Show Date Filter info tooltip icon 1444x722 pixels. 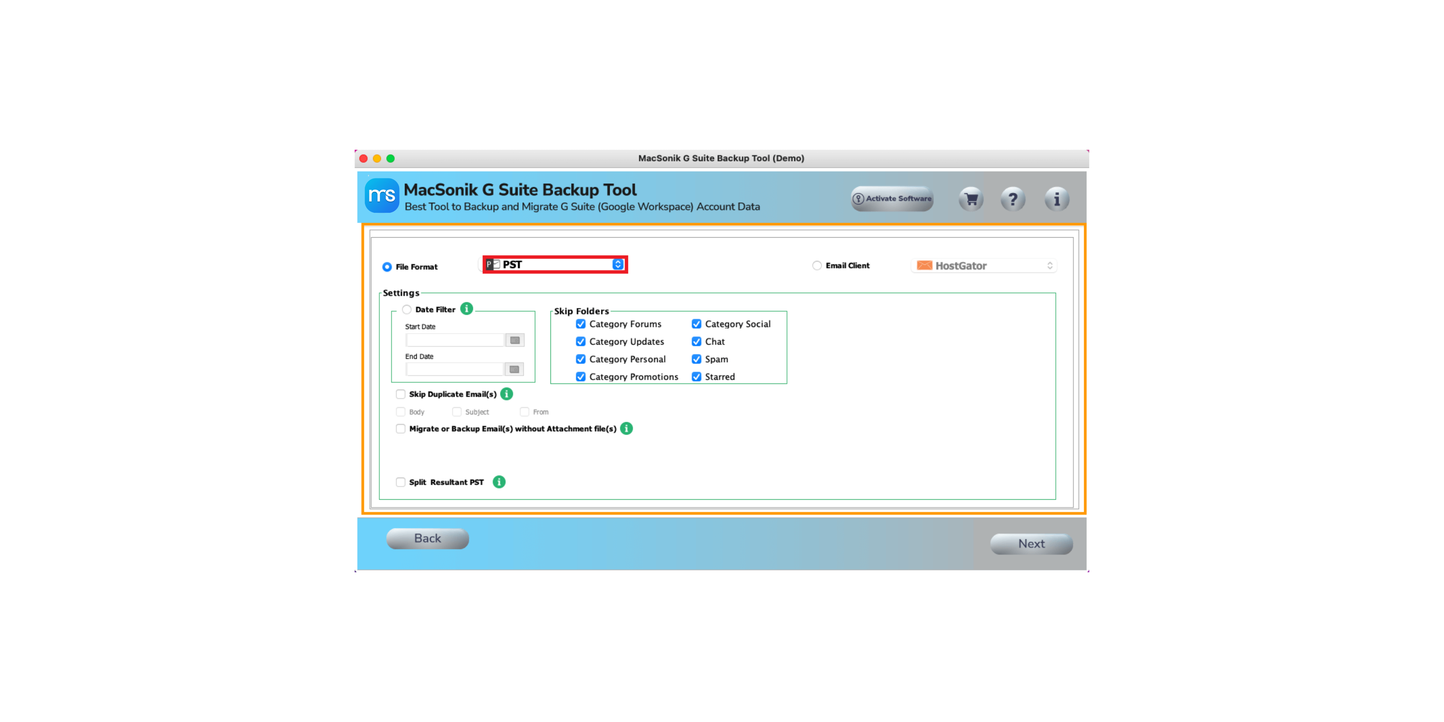click(466, 308)
